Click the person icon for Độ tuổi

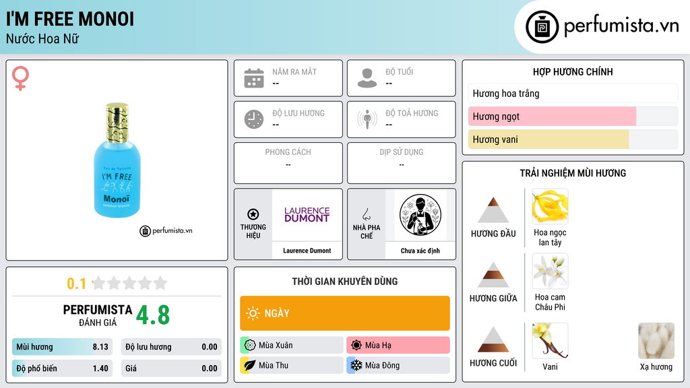point(367,78)
